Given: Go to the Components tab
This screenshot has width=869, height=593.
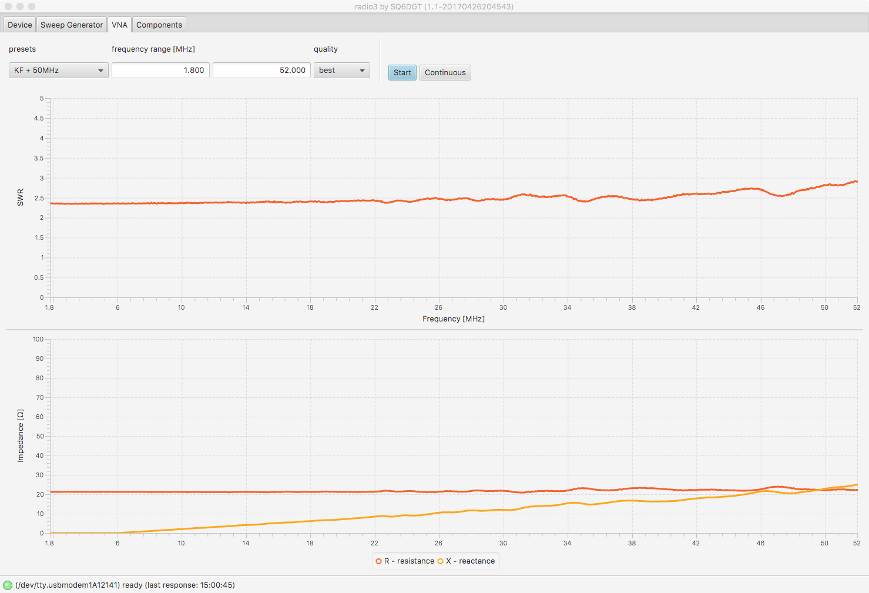Looking at the screenshot, I should [x=159, y=25].
